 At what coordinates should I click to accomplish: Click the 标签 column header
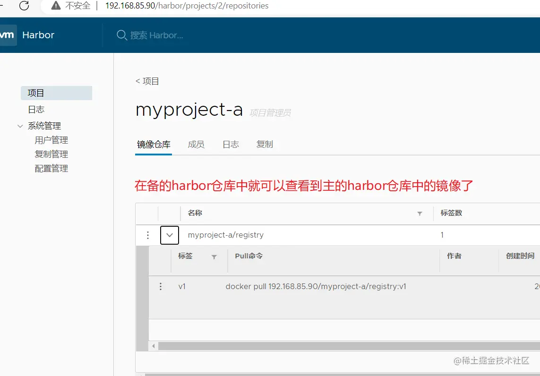coord(185,256)
